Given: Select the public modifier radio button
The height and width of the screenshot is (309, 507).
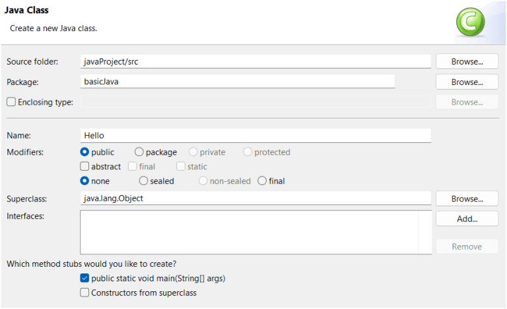Looking at the screenshot, I should 84,152.
